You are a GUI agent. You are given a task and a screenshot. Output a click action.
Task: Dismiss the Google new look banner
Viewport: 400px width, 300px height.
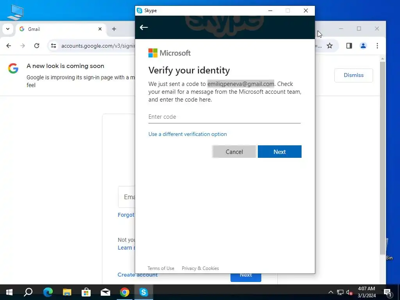[354, 75]
